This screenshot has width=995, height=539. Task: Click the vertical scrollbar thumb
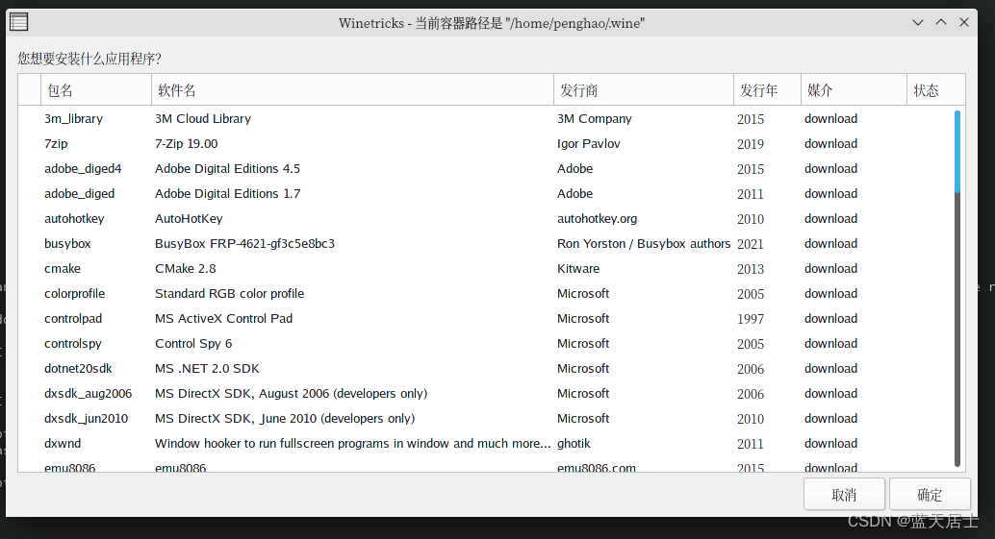(x=957, y=152)
